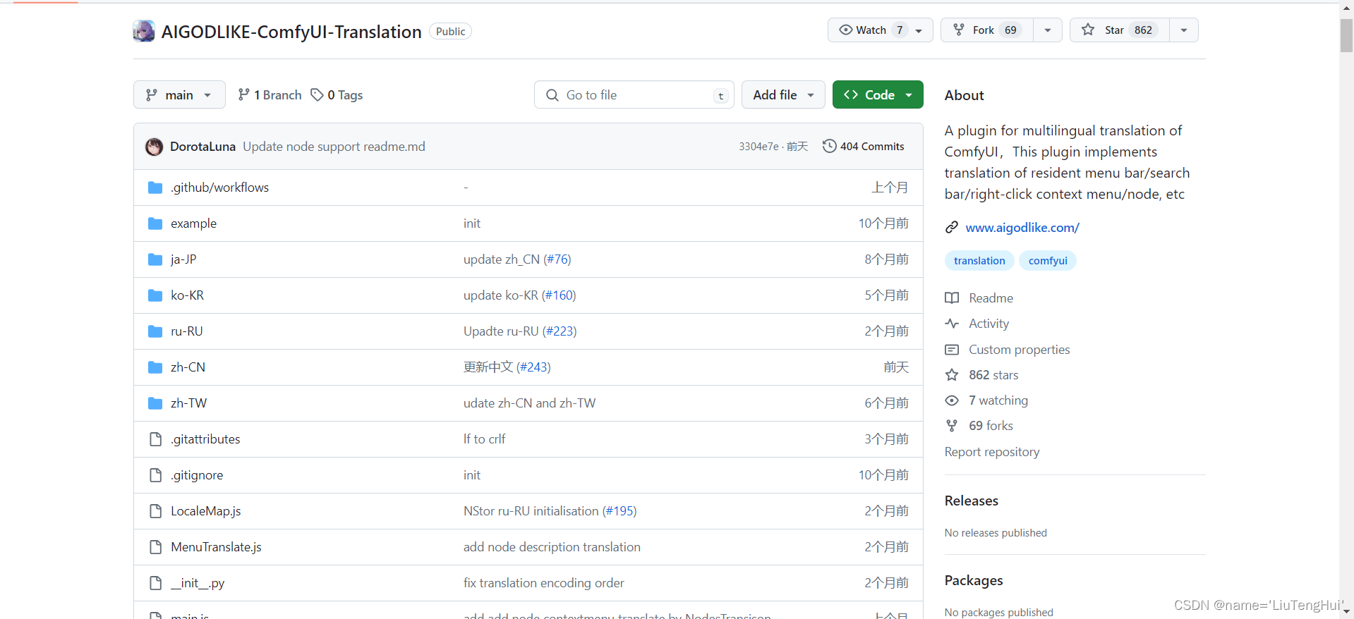Star the repository with the Star button

click(x=1120, y=30)
